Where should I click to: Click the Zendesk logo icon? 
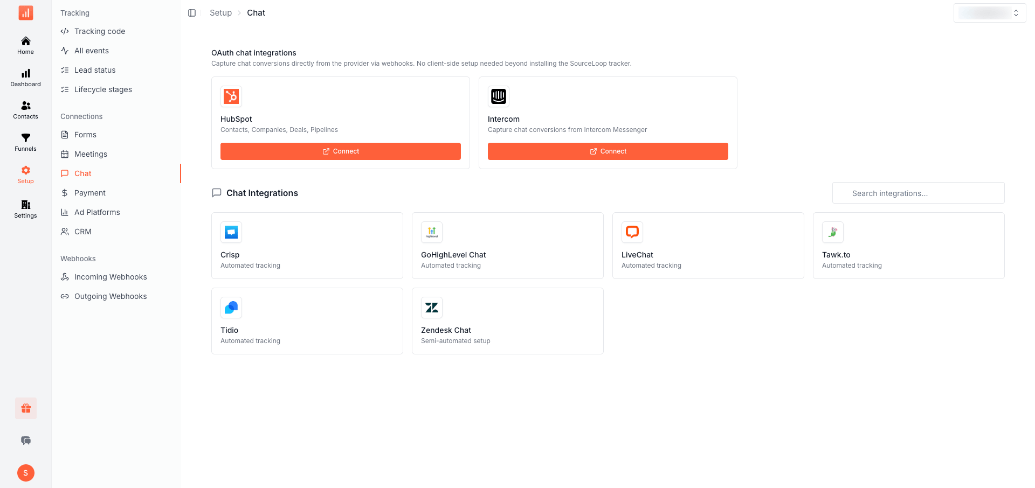pyautogui.click(x=432, y=308)
